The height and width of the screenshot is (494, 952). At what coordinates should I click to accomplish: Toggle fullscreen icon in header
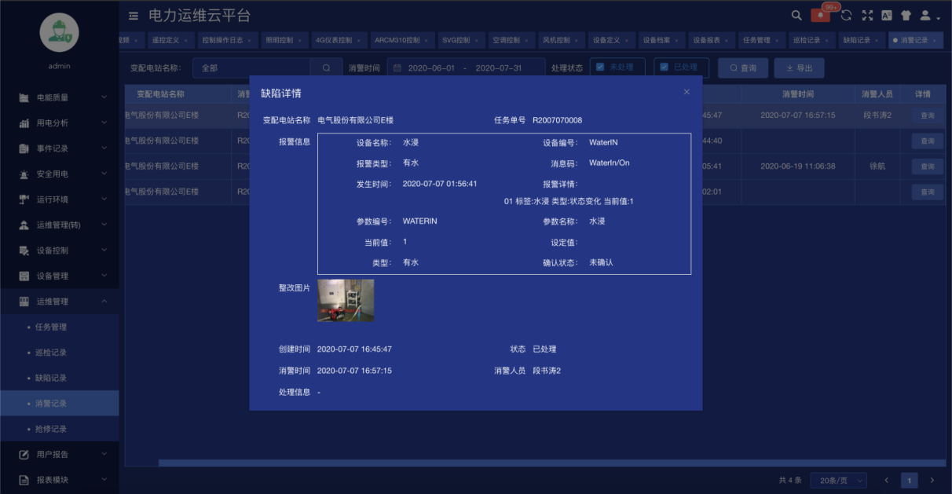point(867,15)
